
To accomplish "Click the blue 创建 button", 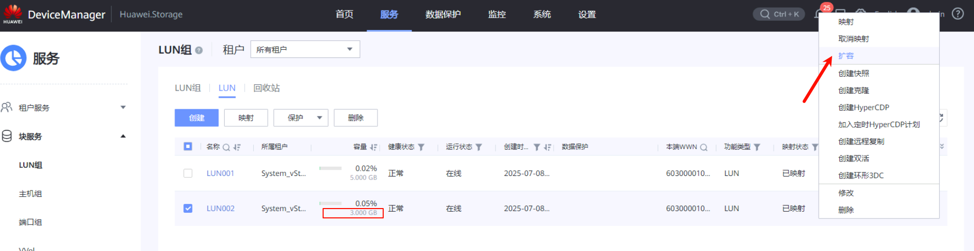I will [x=196, y=118].
